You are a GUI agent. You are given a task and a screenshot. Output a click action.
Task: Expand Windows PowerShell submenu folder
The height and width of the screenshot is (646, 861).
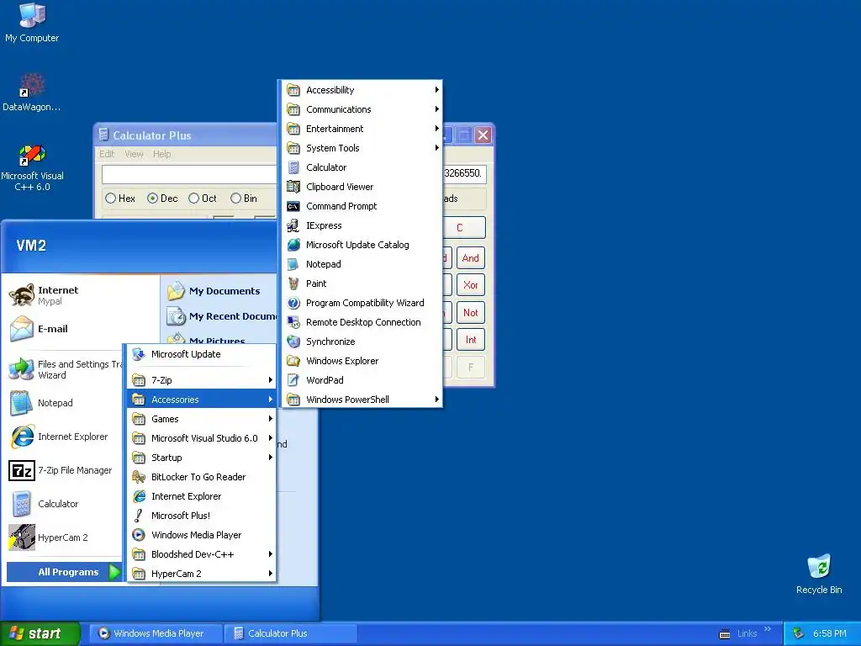point(362,400)
